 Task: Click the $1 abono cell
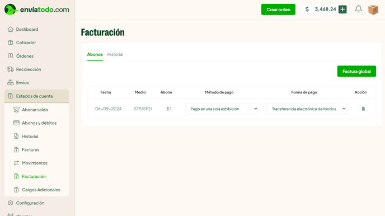pyautogui.click(x=169, y=109)
